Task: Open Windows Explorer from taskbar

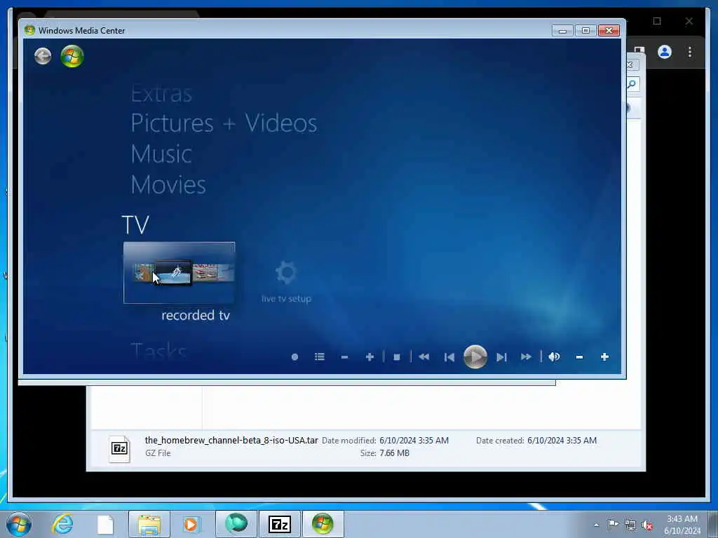Action: coord(149,524)
